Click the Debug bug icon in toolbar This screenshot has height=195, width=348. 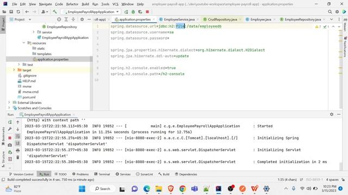pyautogui.click(x=133, y=12)
